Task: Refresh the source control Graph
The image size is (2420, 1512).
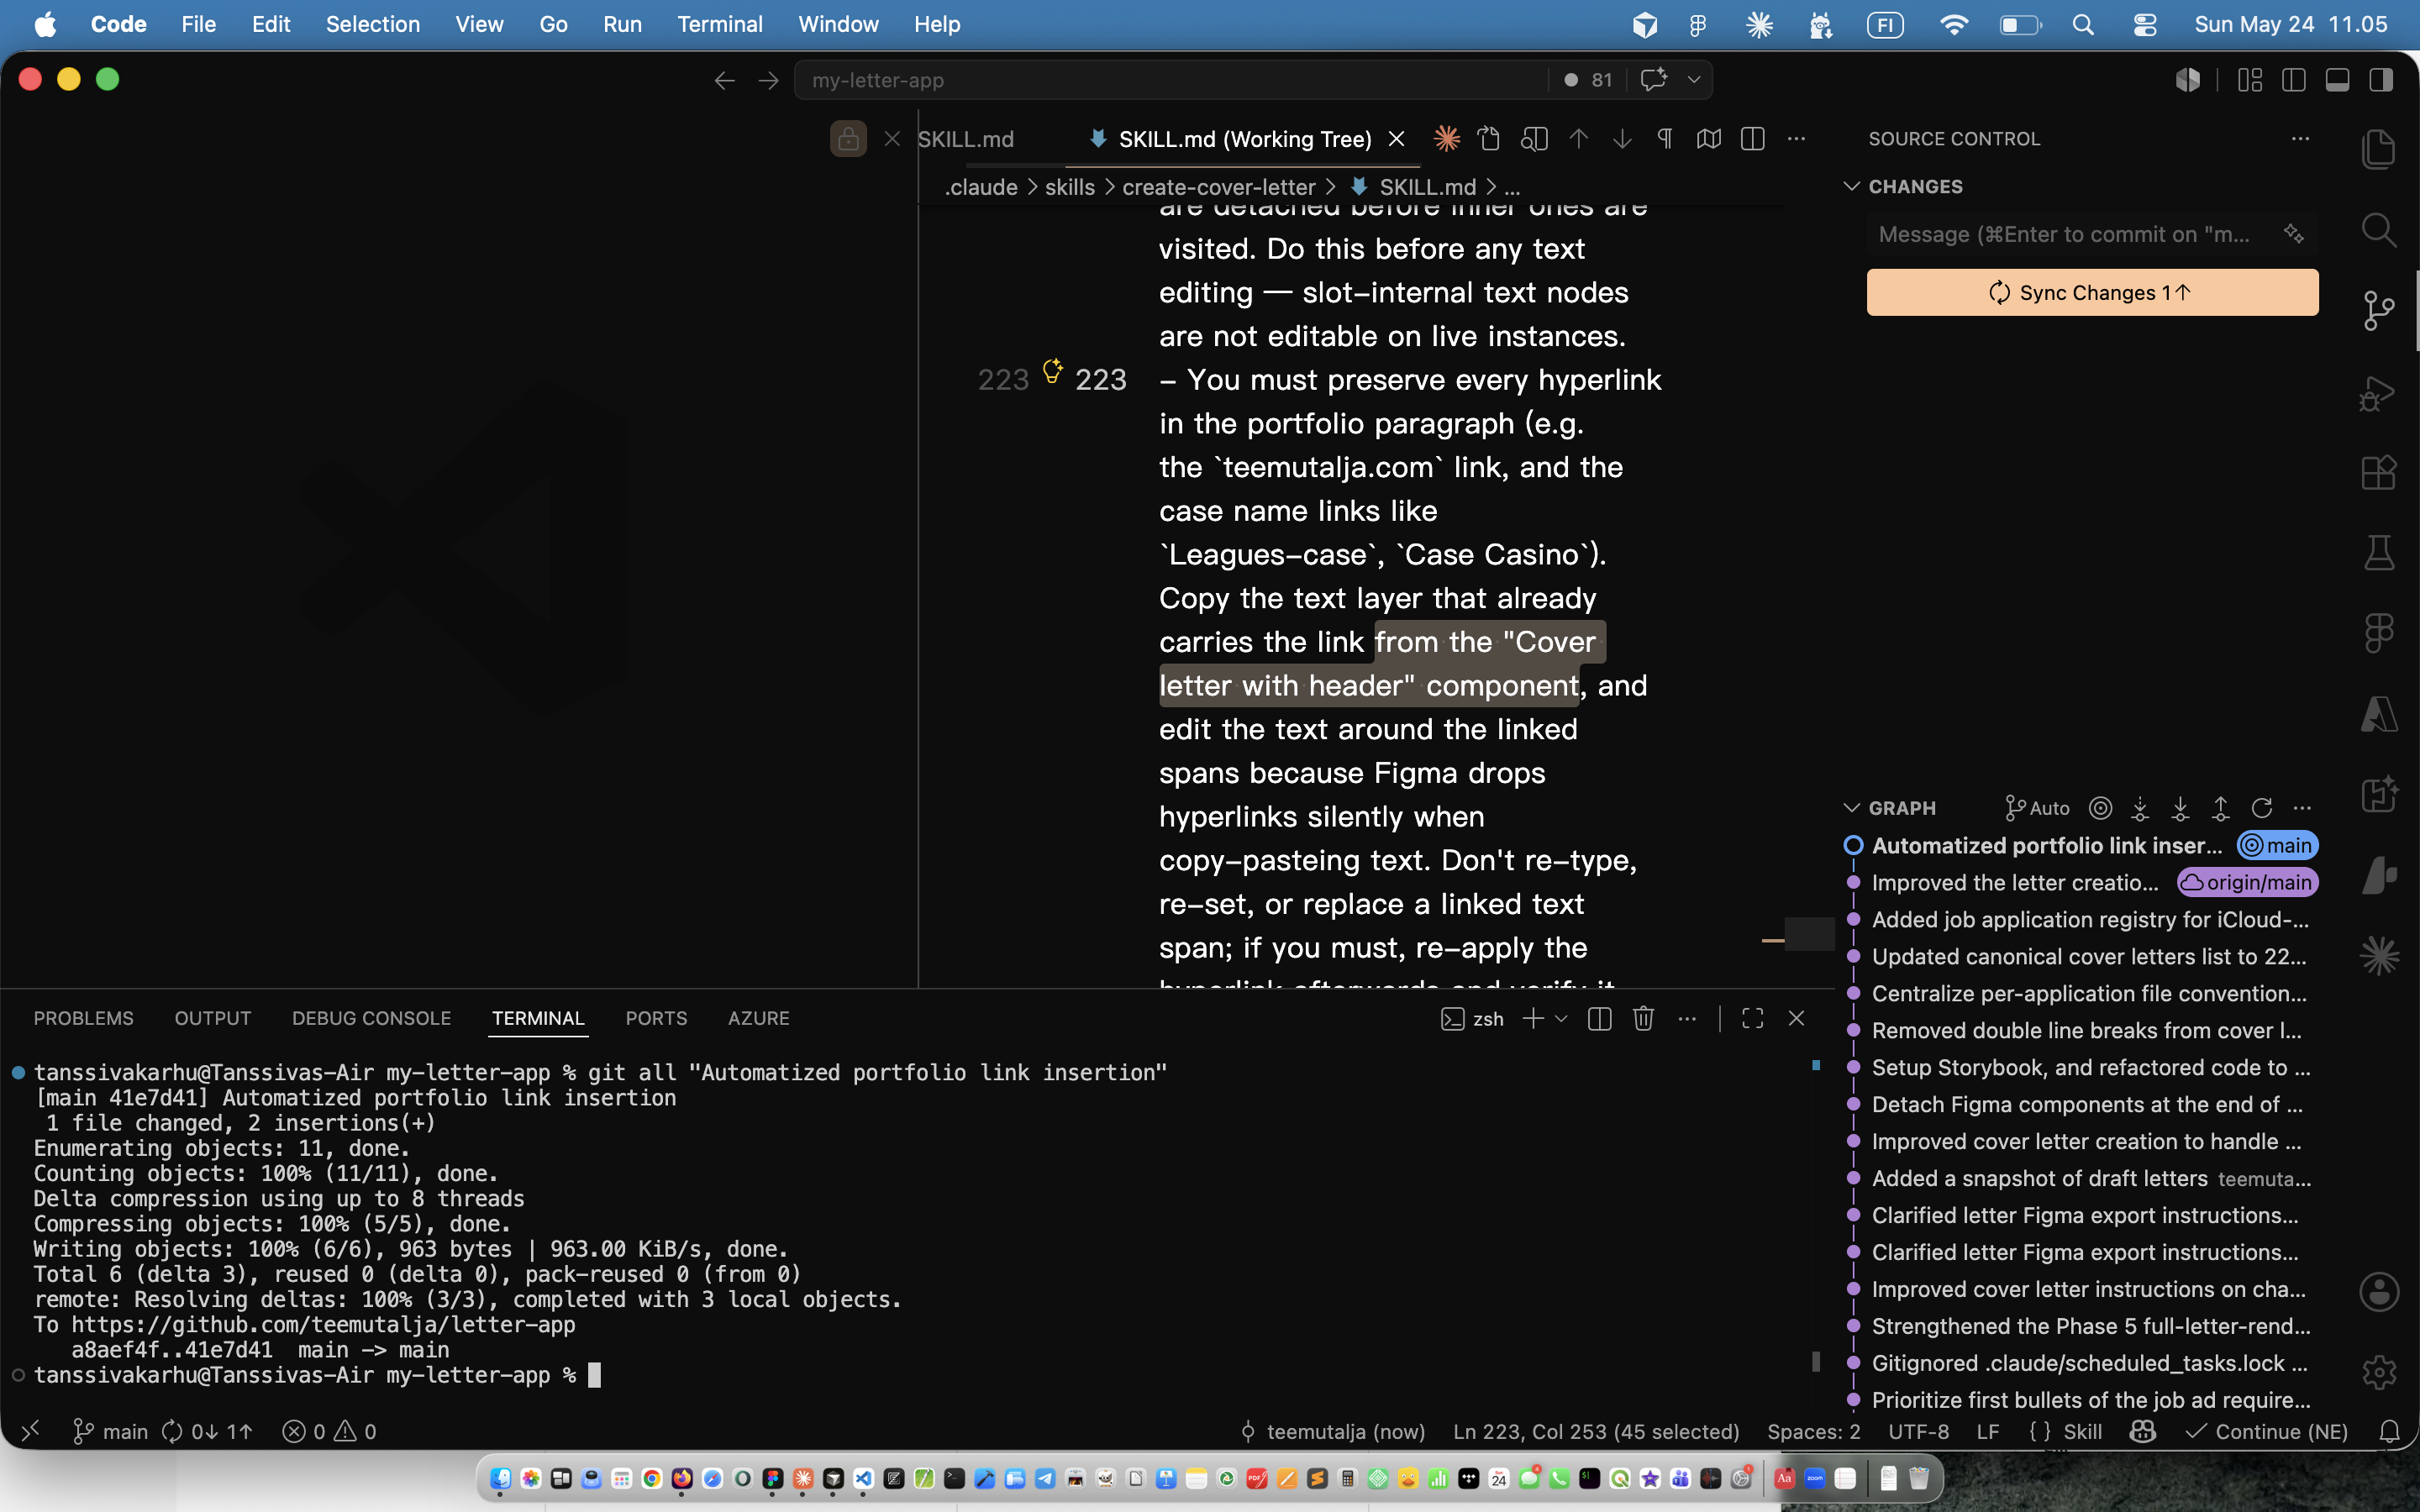Action: 2261,808
